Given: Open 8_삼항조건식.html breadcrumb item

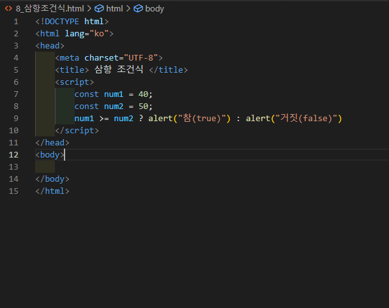Looking at the screenshot, I should point(50,9).
